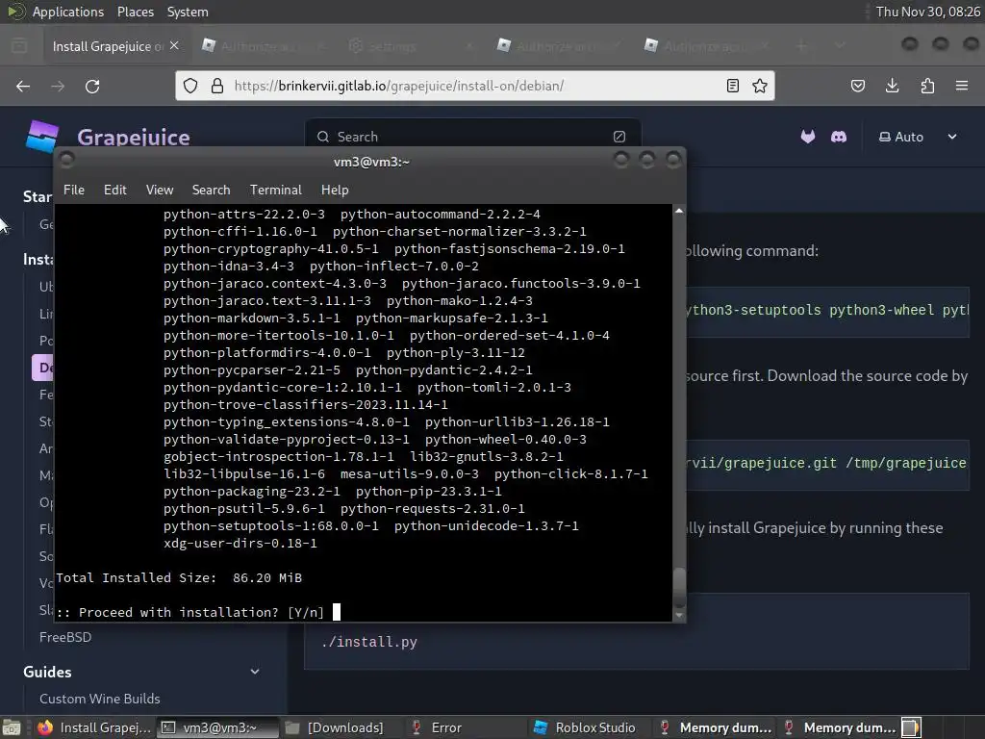
Task: Open the terminal View menu
Action: tap(160, 190)
